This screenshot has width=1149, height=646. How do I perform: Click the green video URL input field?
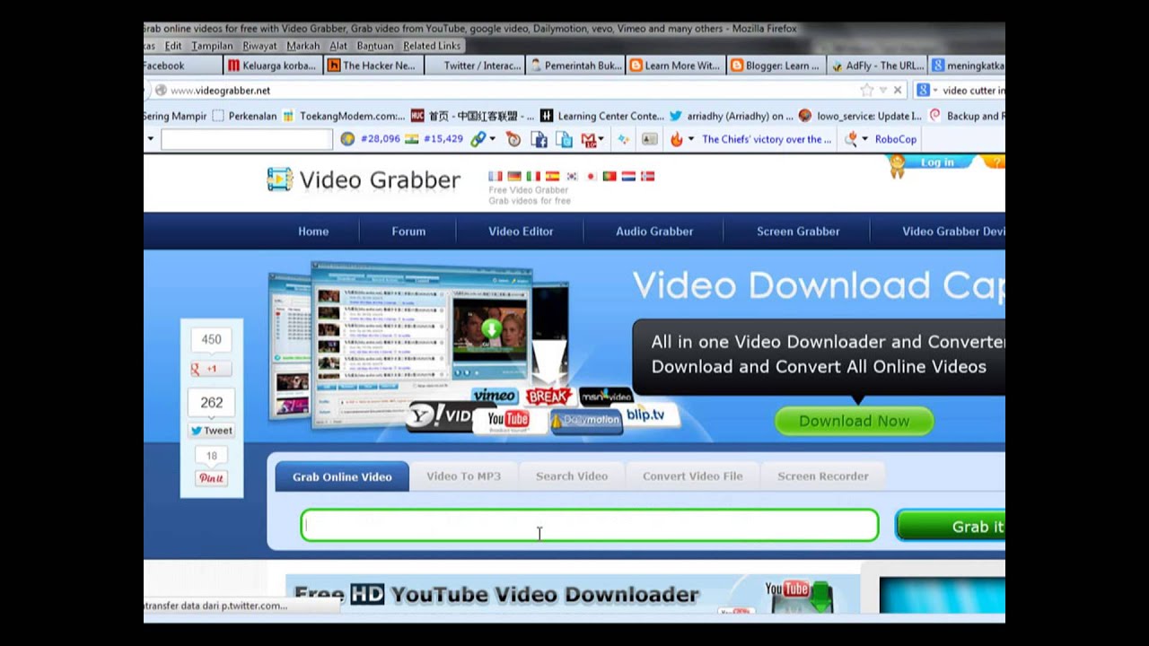point(590,526)
